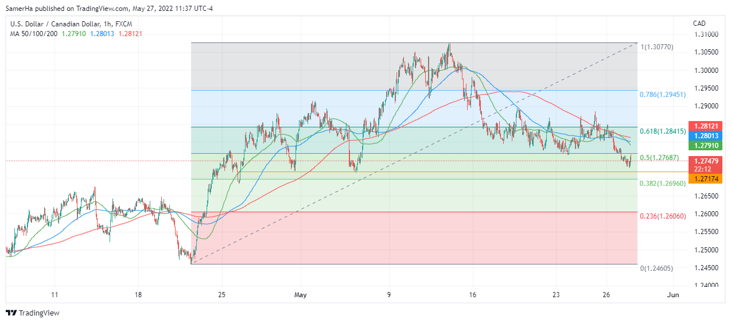Viewport: 731px width, 323px height.
Task: Select the 0.786(1.29451) Fibonacci level label
Action: coord(662,95)
